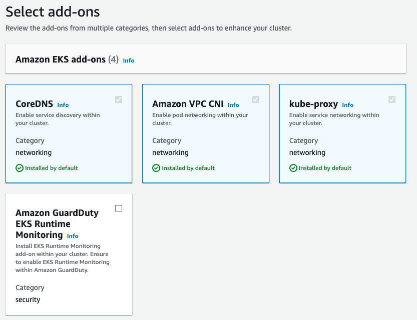This screenshot has height=320, width=417.
Task: Select the kube-proxy card title
Action: pyautogui.click(x=313, y=104)
